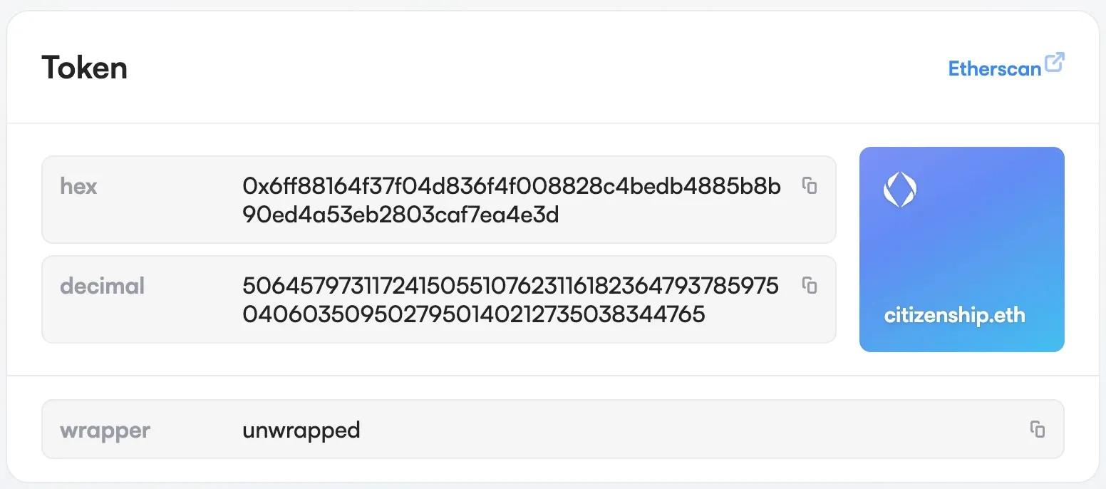Click the unwrapped status text
Screen dimensions: 1106x489
click(x=301, y=431)
